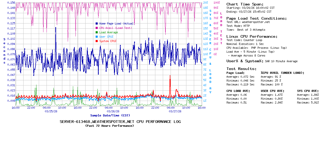This screenshot has width=336, height=142.
Task: Select the CPU Avail (Load Test) legend label
Action: (x=115, y=28)
